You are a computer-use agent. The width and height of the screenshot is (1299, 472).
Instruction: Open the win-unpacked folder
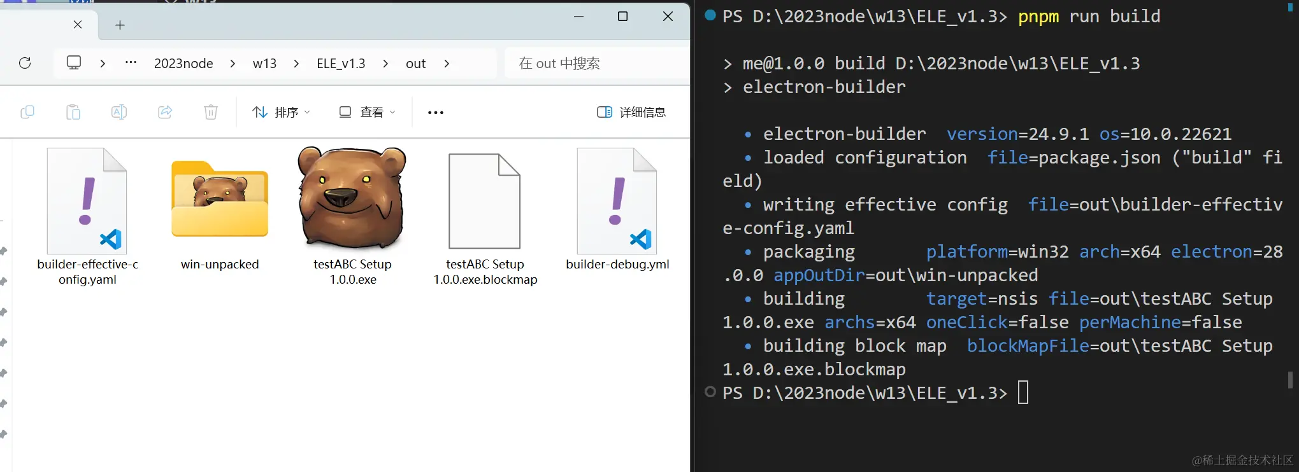click(219, 199)
